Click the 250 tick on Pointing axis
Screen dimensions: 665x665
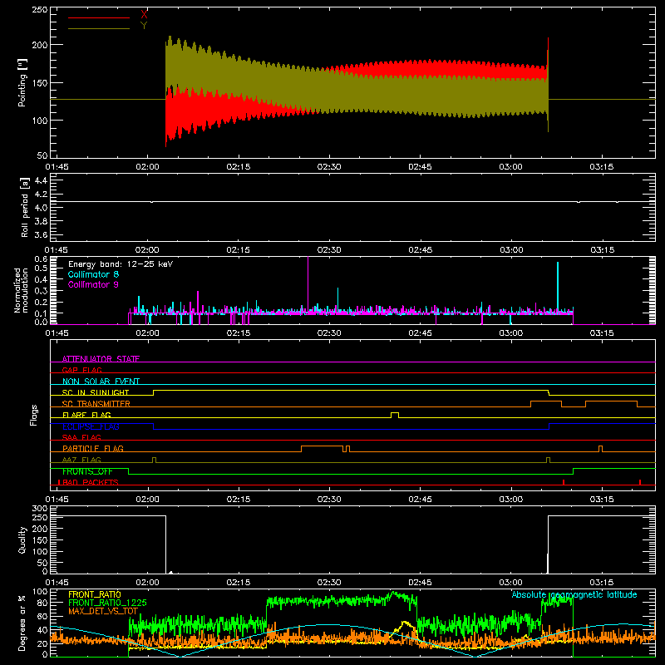[x=39, y=10]
